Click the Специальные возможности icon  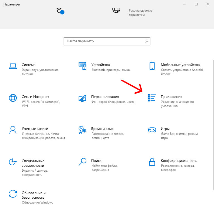click(13, 162)
